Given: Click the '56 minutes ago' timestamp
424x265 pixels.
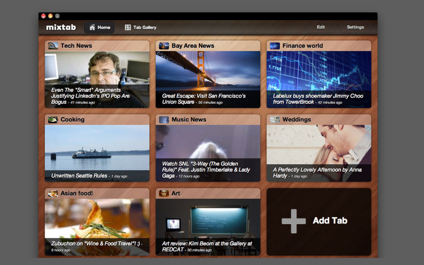Looking at the screenshot, I should 210,102.
